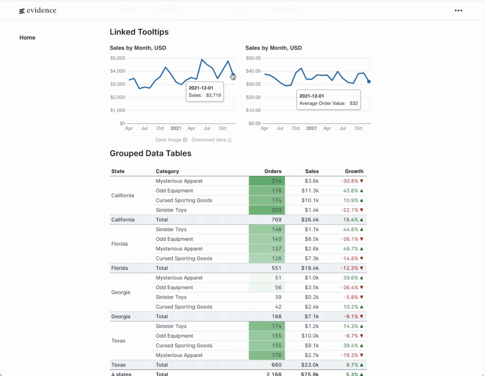Screen dimensions: 484x376
Task: Click the Grouped Data Tables heading
Action: click(x=150, y=153)
